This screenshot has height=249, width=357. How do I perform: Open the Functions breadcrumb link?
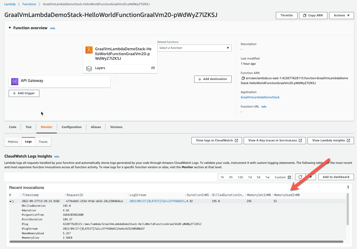tap(29, 4)
